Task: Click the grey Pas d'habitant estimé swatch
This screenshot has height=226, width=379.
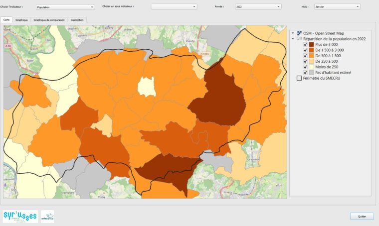Action: [x=312, y=73]
